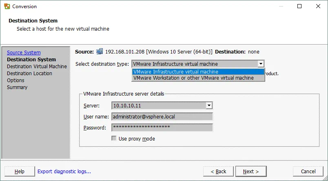Expand the Server address dropdown arrow

[209, 105]
